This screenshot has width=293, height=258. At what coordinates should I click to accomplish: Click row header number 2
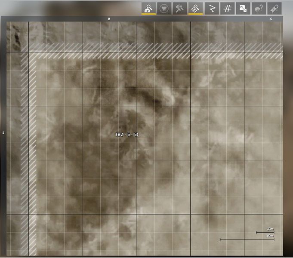(x=3, y=133)
